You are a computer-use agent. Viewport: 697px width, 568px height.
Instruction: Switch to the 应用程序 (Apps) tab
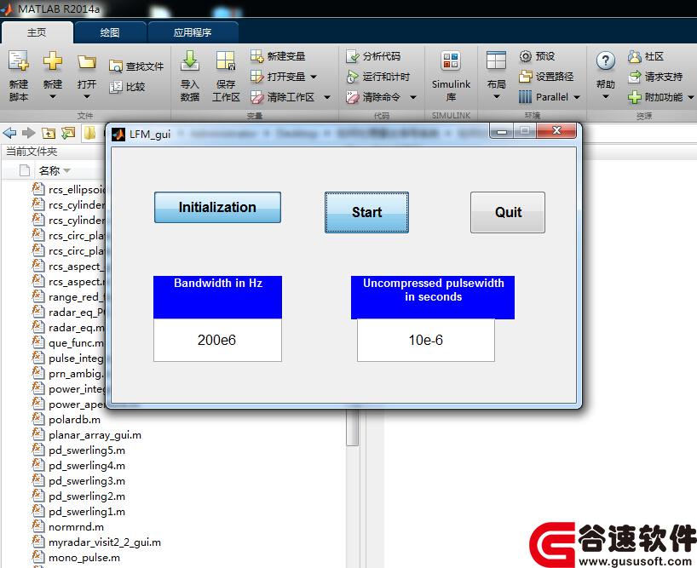coord(193,32)
